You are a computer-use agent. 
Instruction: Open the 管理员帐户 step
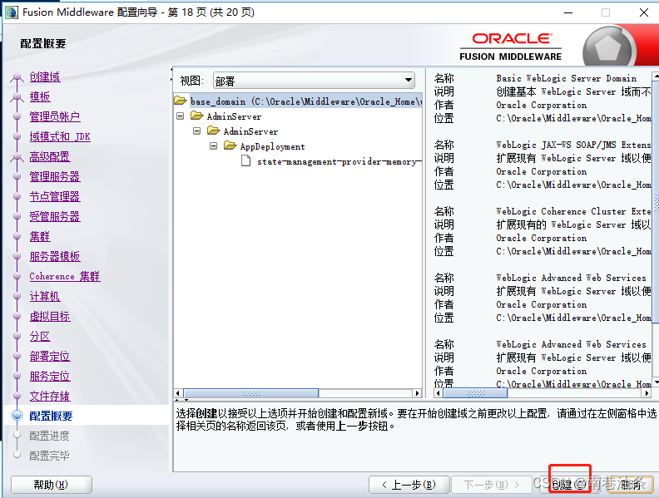55,116
